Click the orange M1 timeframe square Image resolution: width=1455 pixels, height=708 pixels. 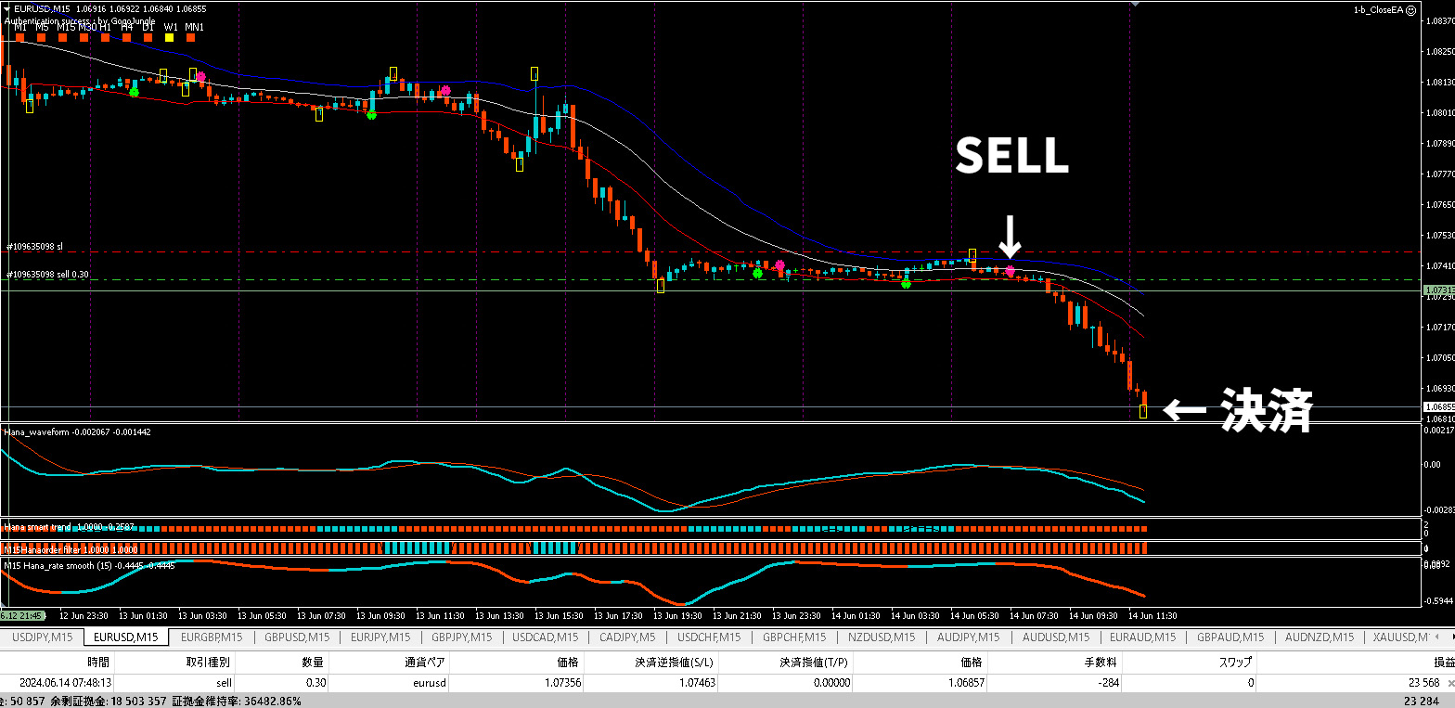19,38
